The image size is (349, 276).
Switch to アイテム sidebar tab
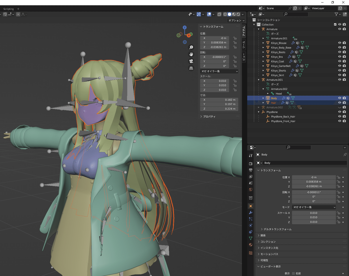click(x=244, y=31)
